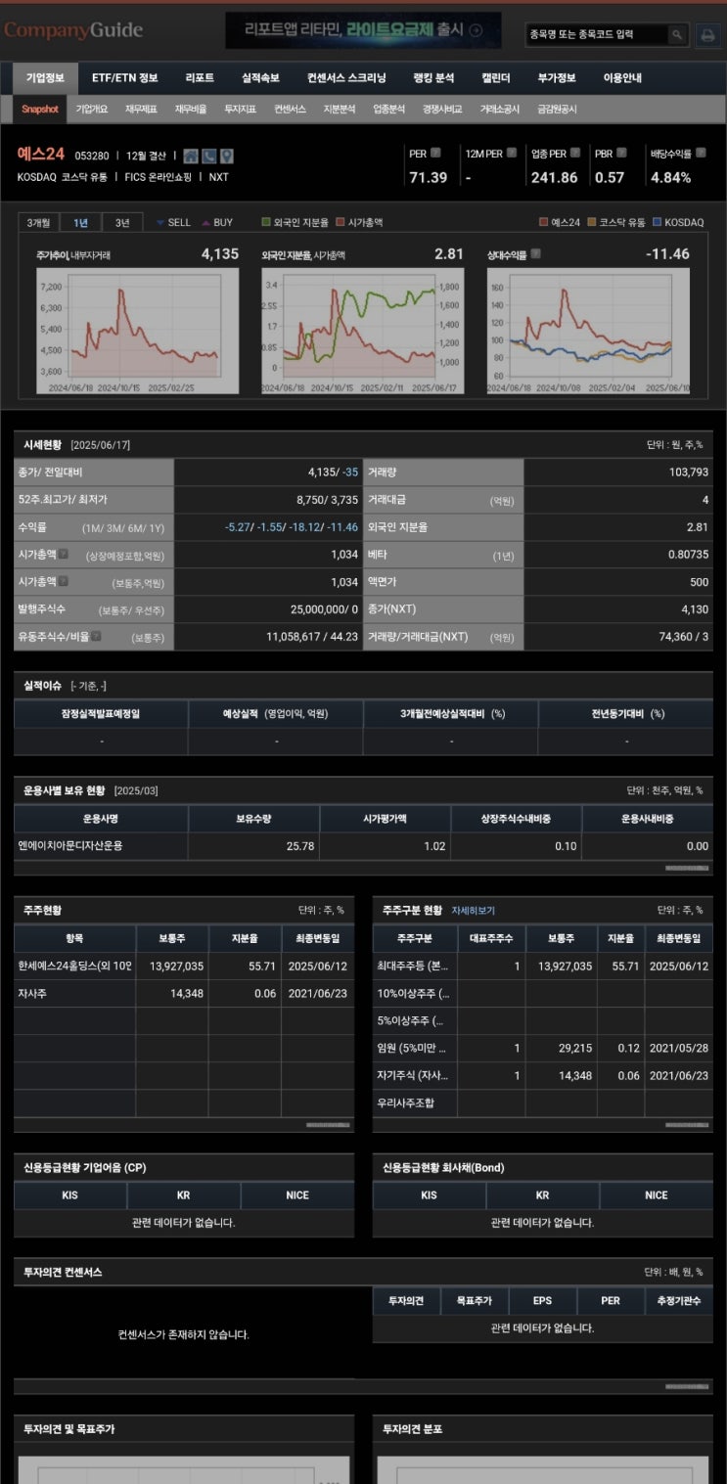Click the 임원 (5%미만 row label
Viewport: 727px width, 1484px height.
pyautogui.click(x=411, y=1048)
